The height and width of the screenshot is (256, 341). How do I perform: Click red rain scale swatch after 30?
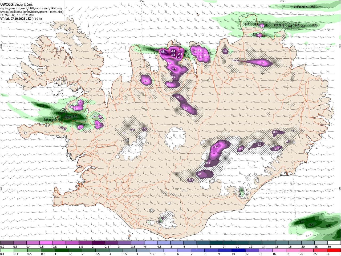click(334, 250)
